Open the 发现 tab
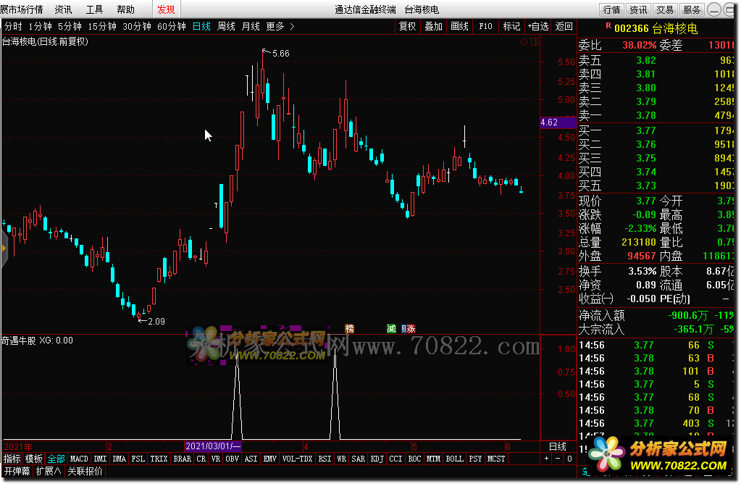 pos(167,9)
